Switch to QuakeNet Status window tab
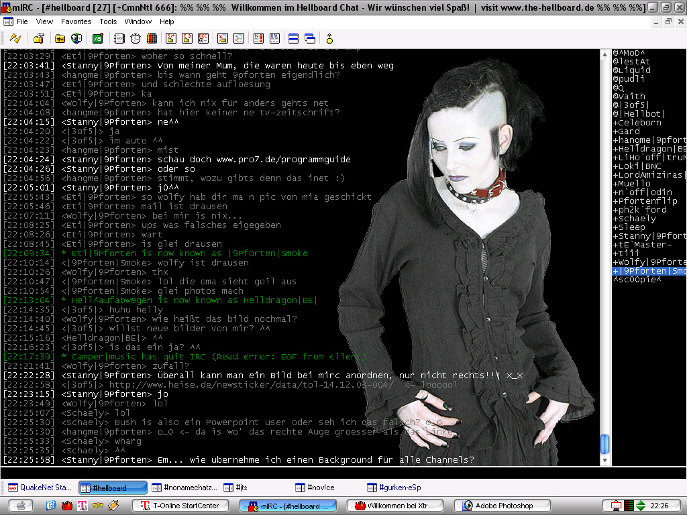 click(39, 488)
